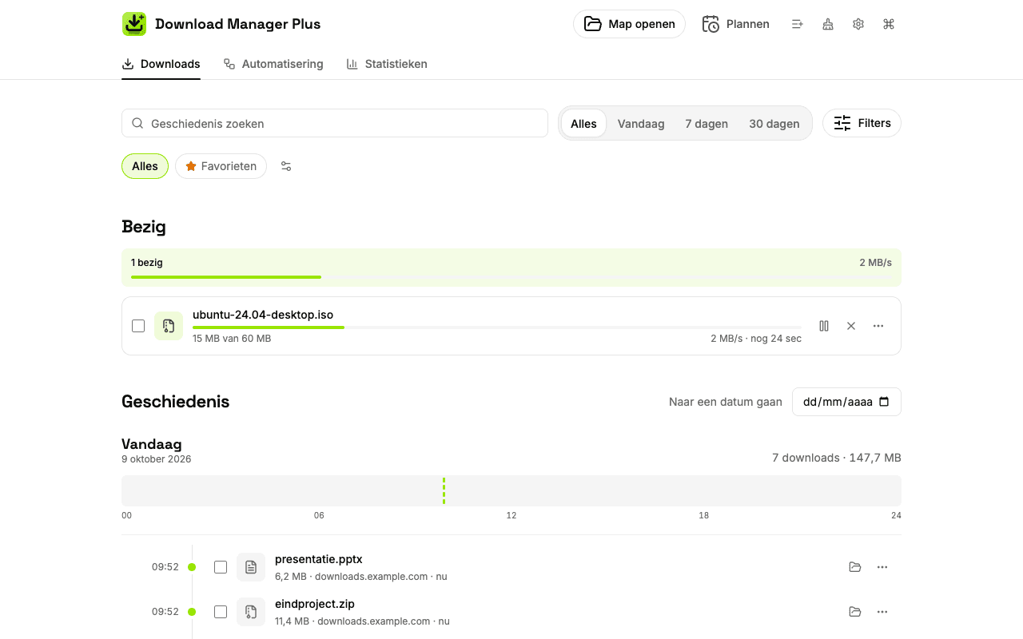This screenshot has height=639, width=1023.
Task: Show eindproject.zip in its folder
Action: pyautogui.click(x=855, y=612)
